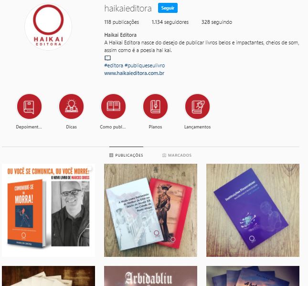308x286 pixels.
Task: View the 328 seguindo list
Action: tap(217, 22)
